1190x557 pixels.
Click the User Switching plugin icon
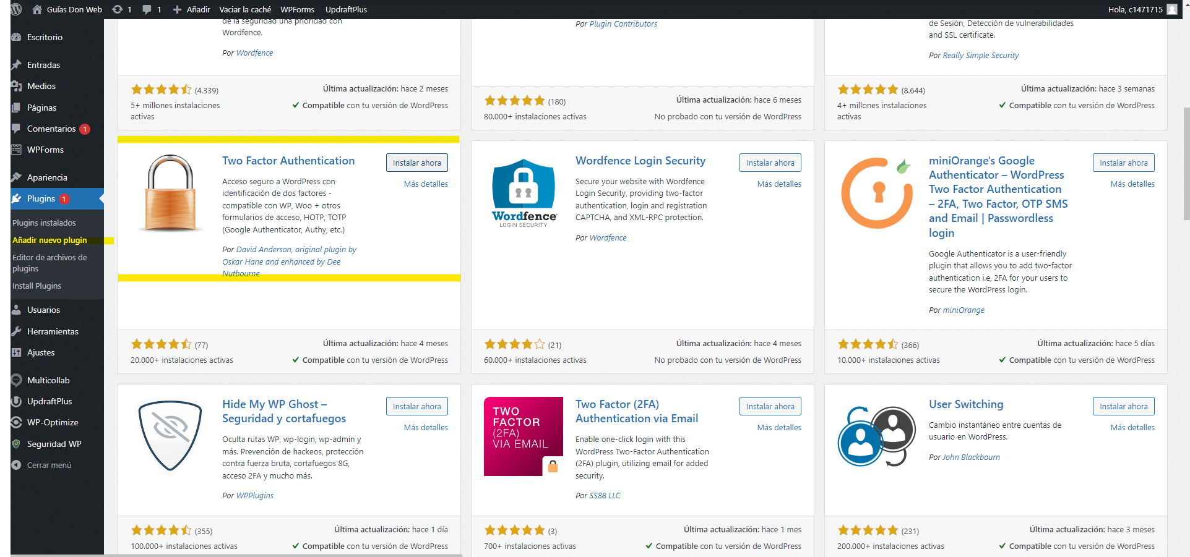click(877, 436)
